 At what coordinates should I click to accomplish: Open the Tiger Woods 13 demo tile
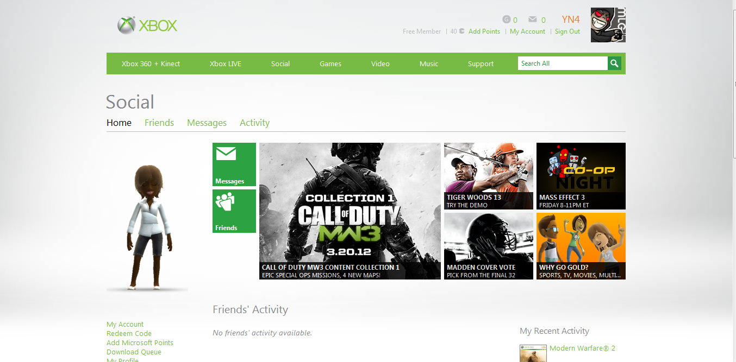coord(489,176)
